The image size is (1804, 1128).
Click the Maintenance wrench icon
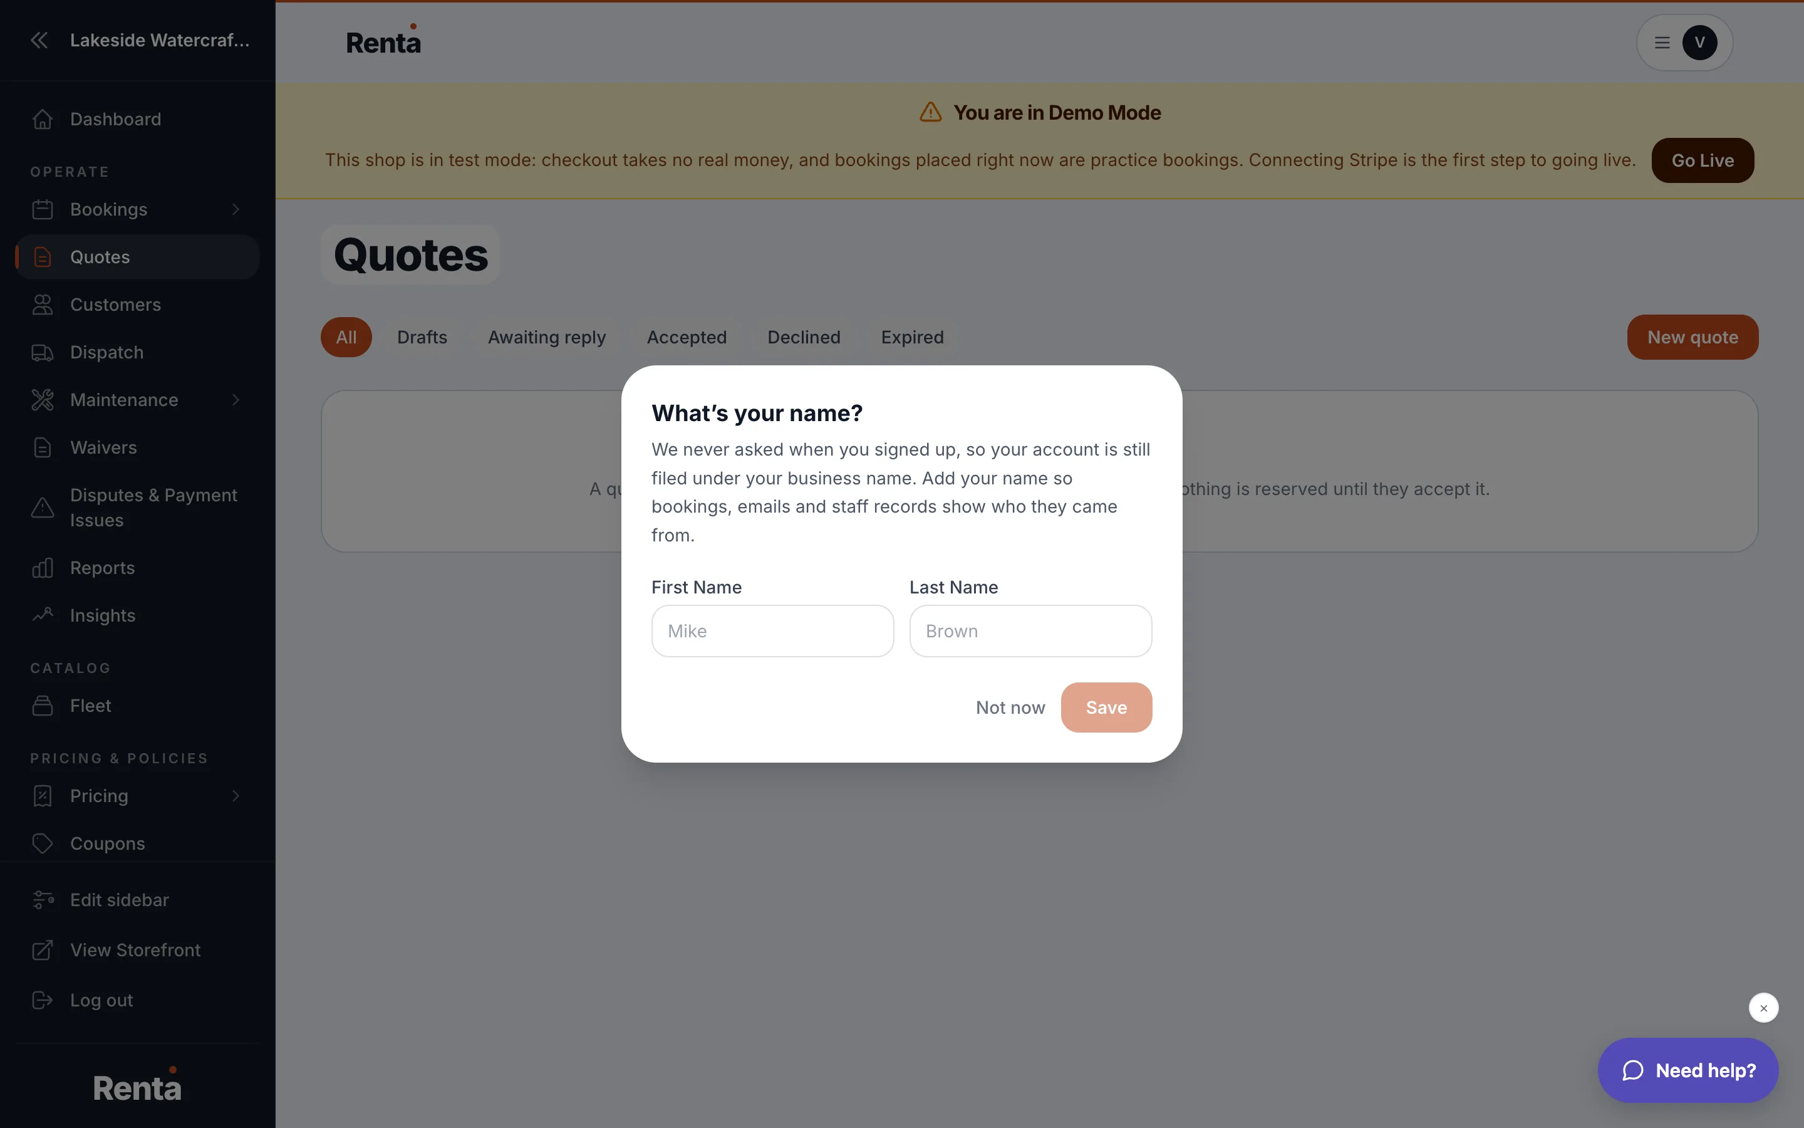pyautogui.click(x=43, y=400)
